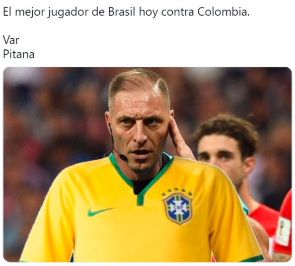Click the word "jugador" in the tweet
Screen dimensions: 295x266
pyautogui.click(x=68, y=13)
